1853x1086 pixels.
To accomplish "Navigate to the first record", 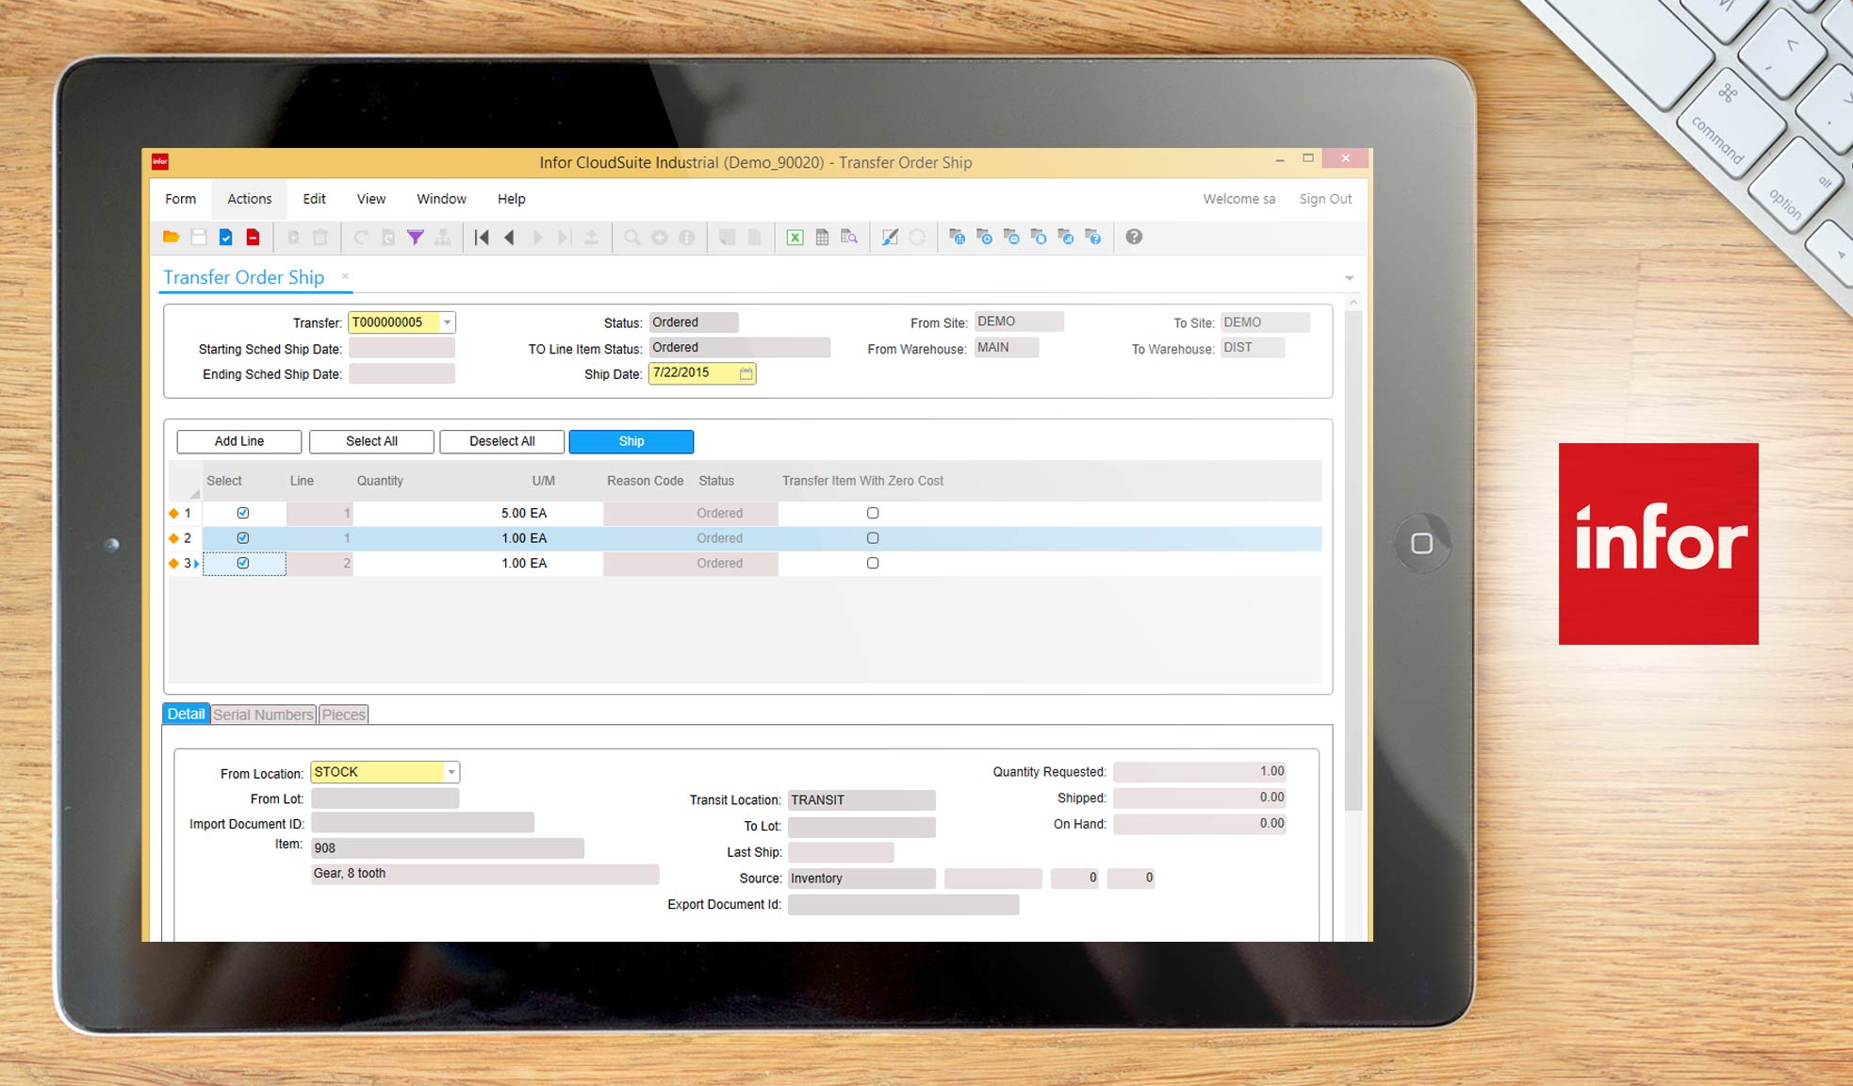I will 482,237.
